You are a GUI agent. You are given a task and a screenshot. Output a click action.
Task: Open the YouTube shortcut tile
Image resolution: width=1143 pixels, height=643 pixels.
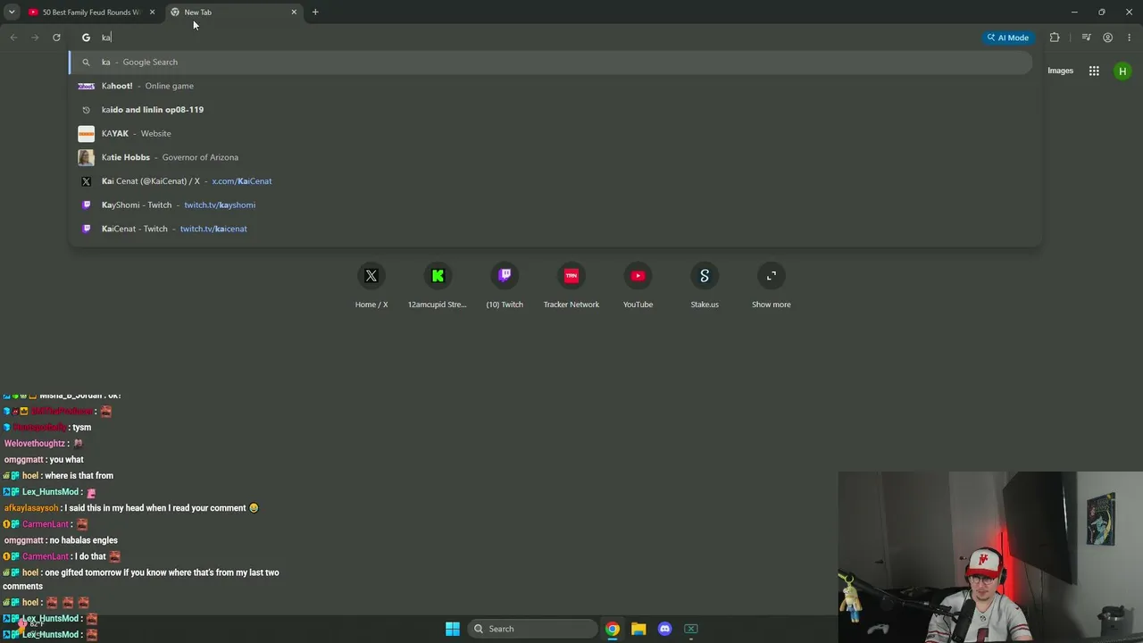638,286
